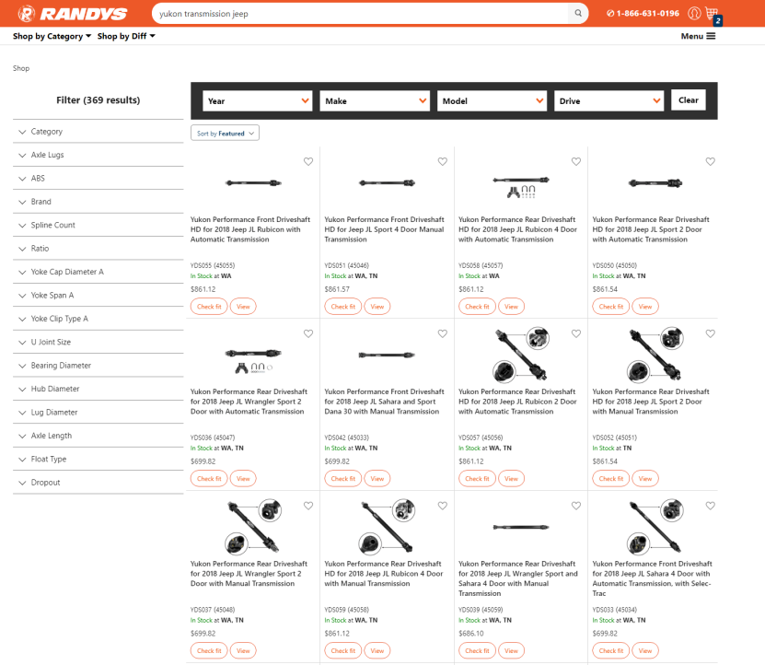Click View for YDS052
Viewport: 765px width, 665px height.
pos(645,479)
